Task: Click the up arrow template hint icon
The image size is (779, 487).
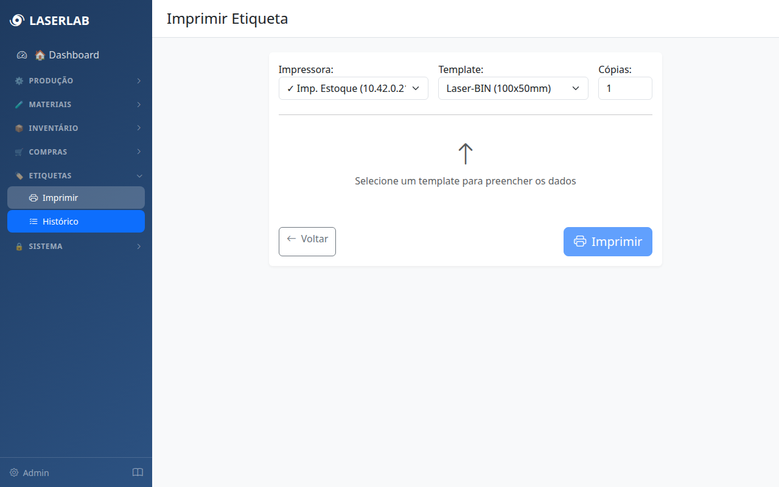Action: (x=465, y=154)
